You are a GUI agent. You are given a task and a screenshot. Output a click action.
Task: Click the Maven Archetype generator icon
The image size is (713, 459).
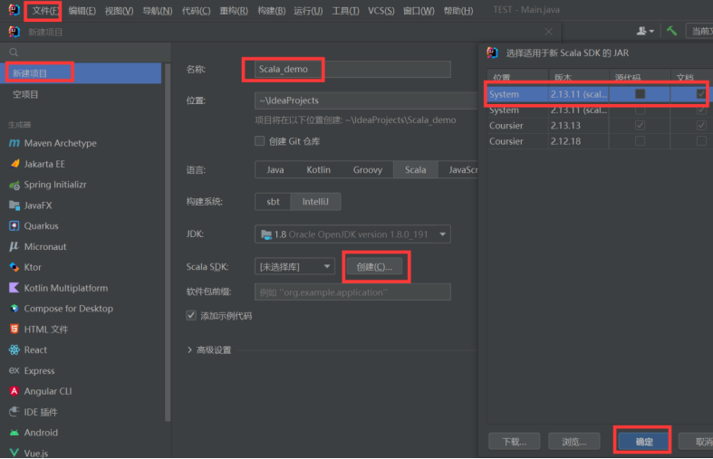[14, 143]
